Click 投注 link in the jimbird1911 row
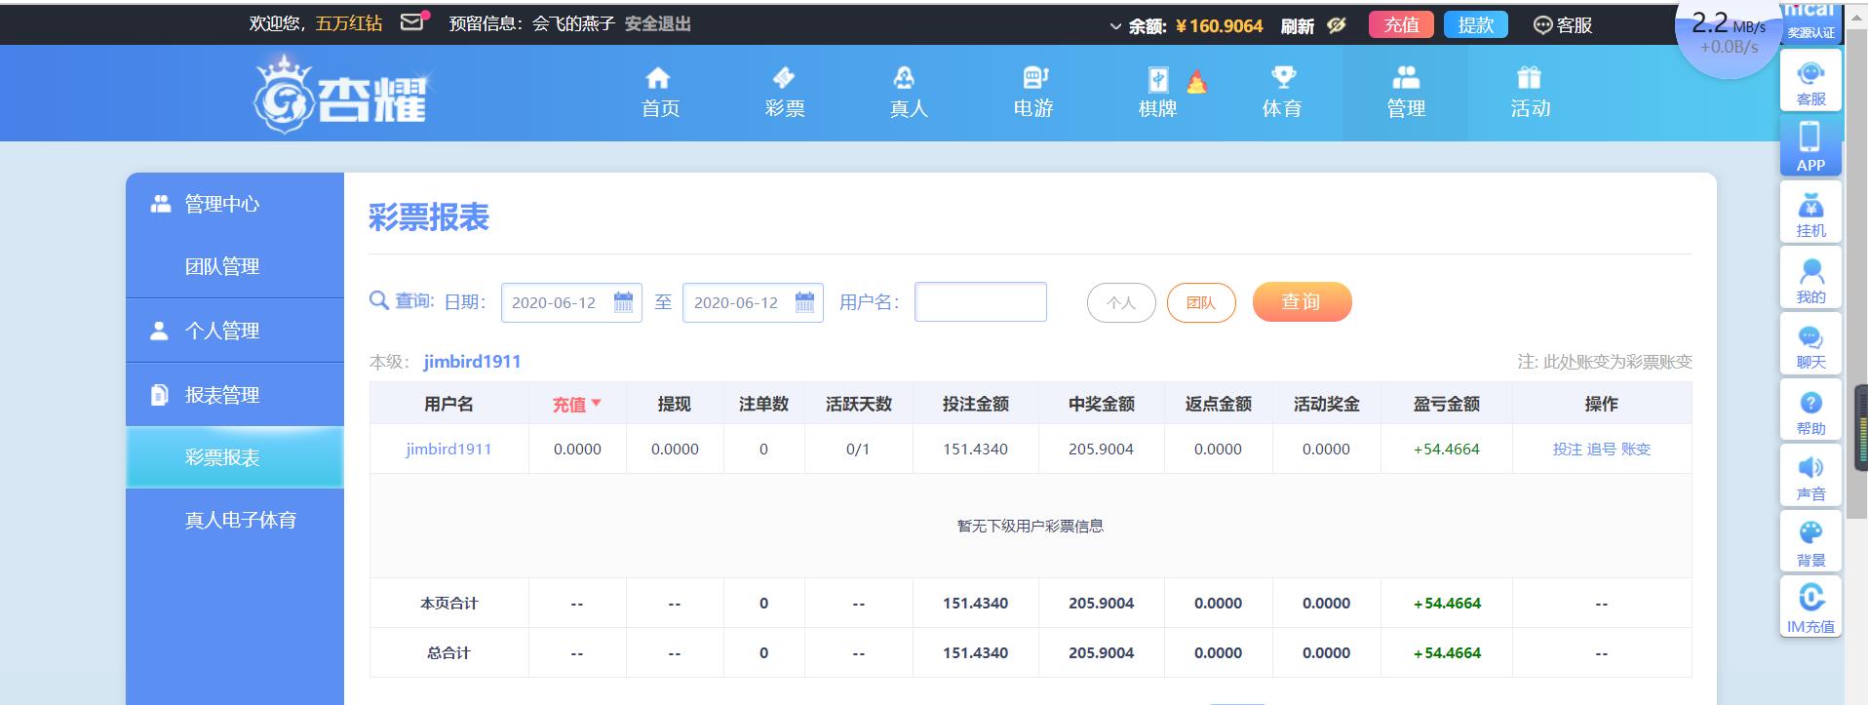The image size is (1868, 705). point(1567,449)
